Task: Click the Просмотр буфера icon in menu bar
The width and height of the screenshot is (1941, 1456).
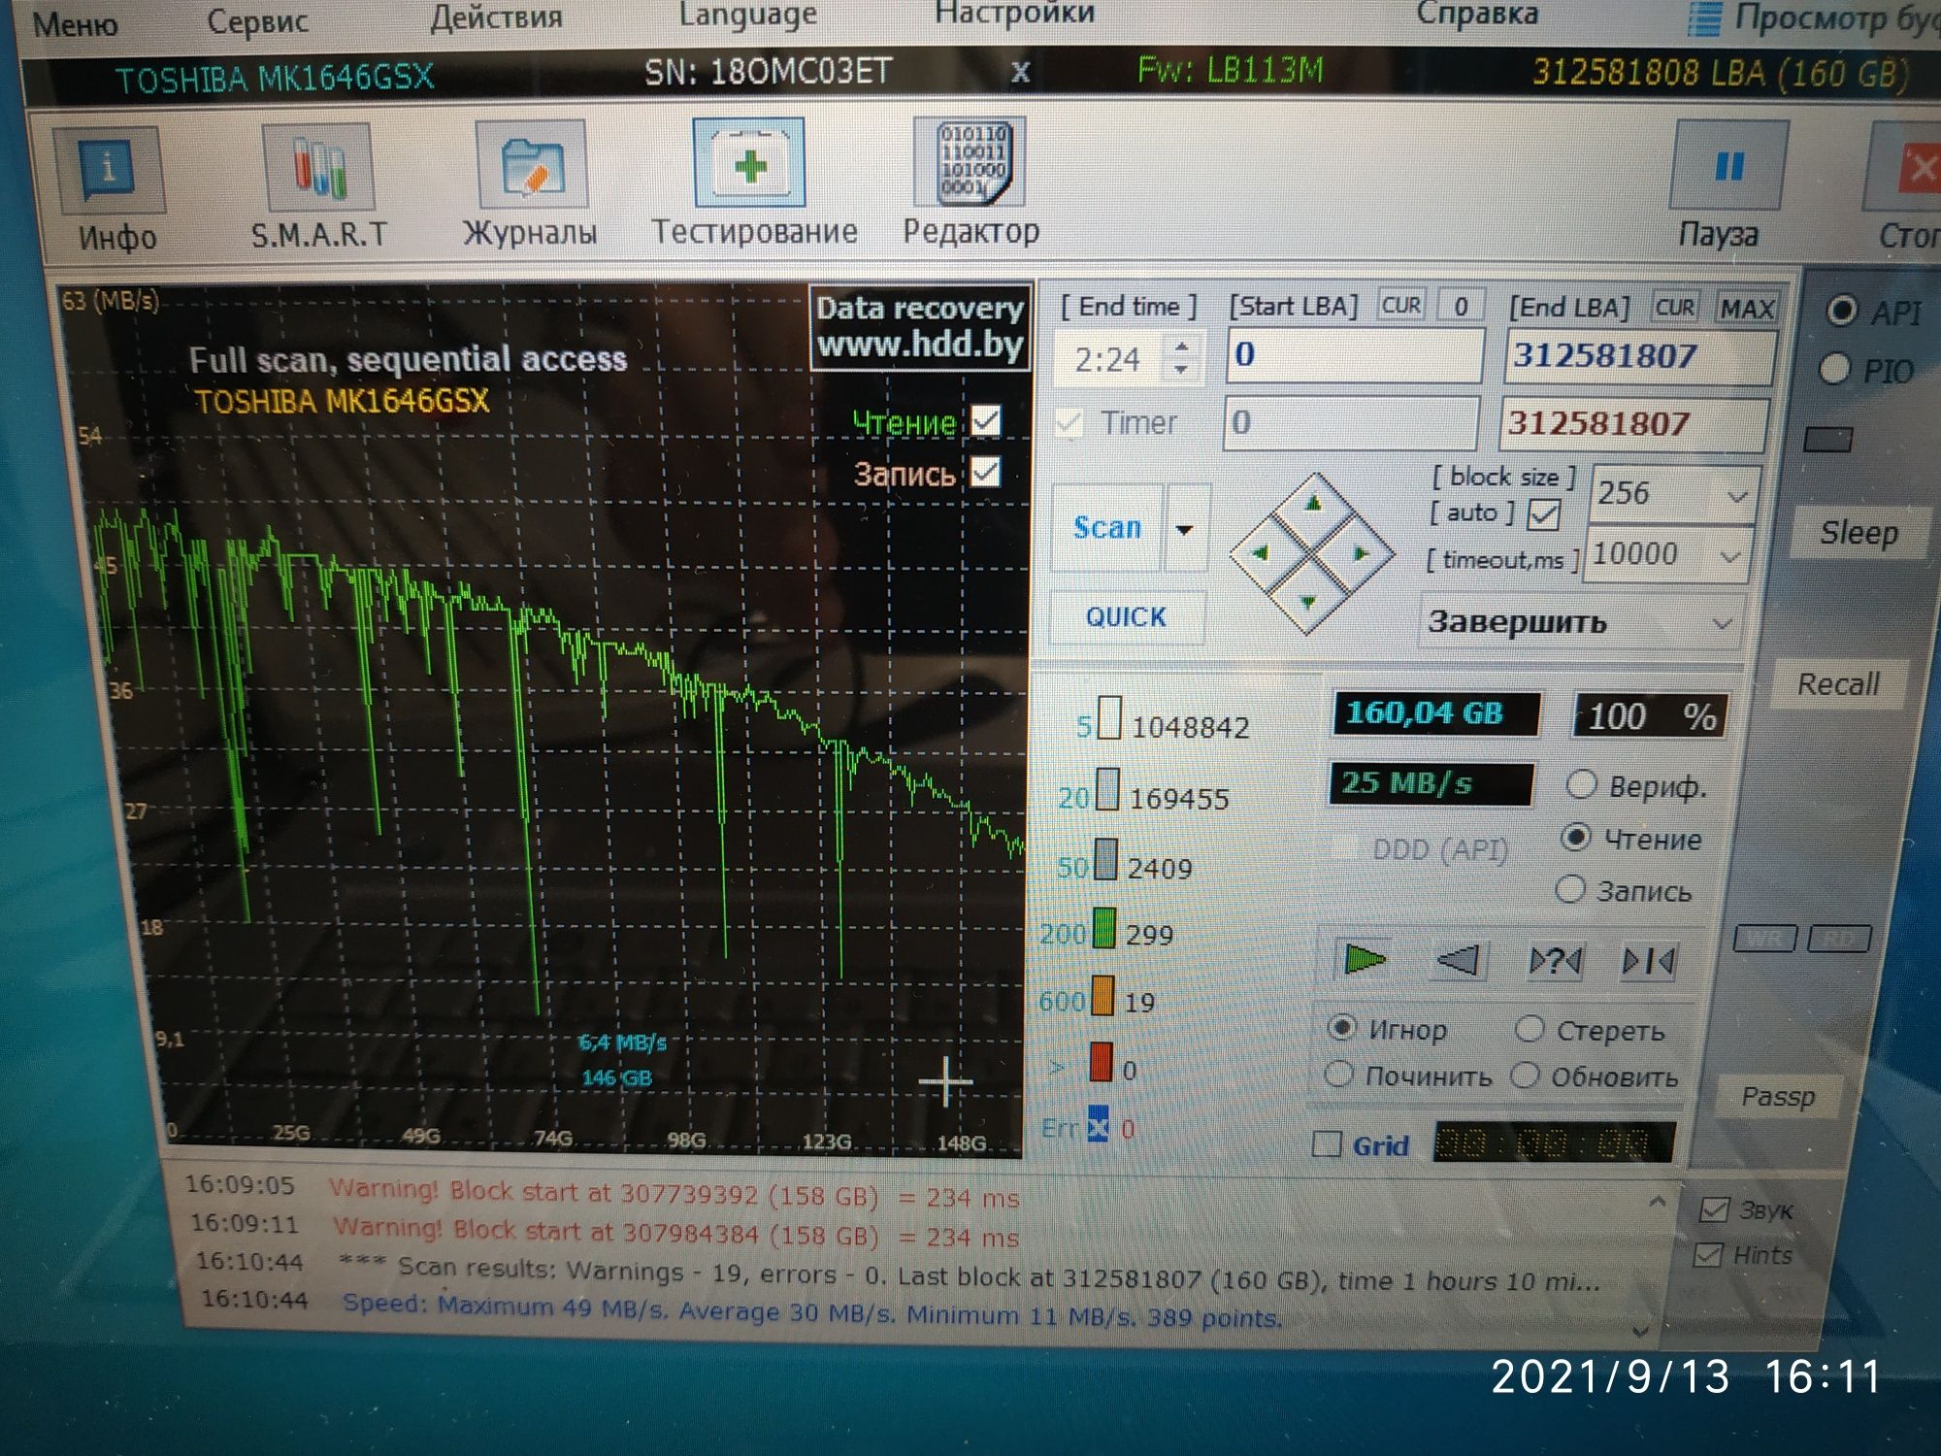Action: tap(1706, 19)
